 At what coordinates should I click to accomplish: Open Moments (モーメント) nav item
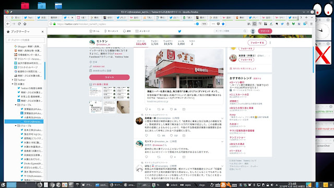coord(111,31)
